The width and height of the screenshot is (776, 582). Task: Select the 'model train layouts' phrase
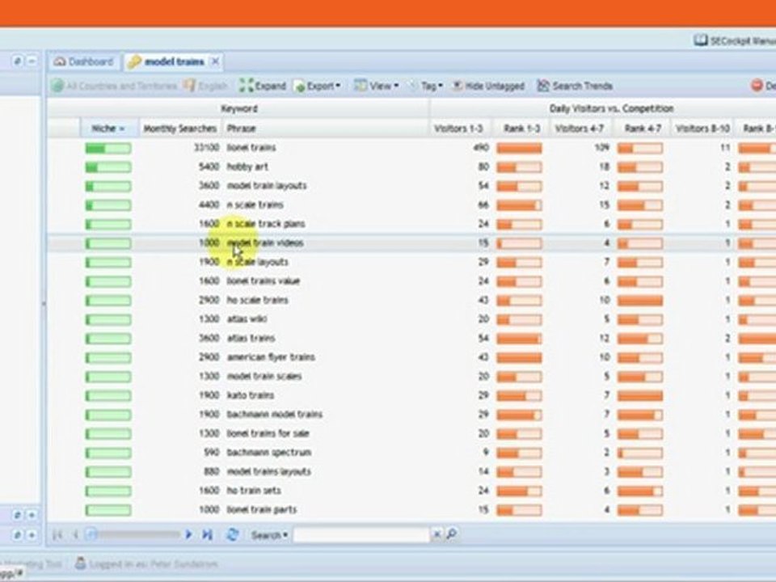click(267, 186)
